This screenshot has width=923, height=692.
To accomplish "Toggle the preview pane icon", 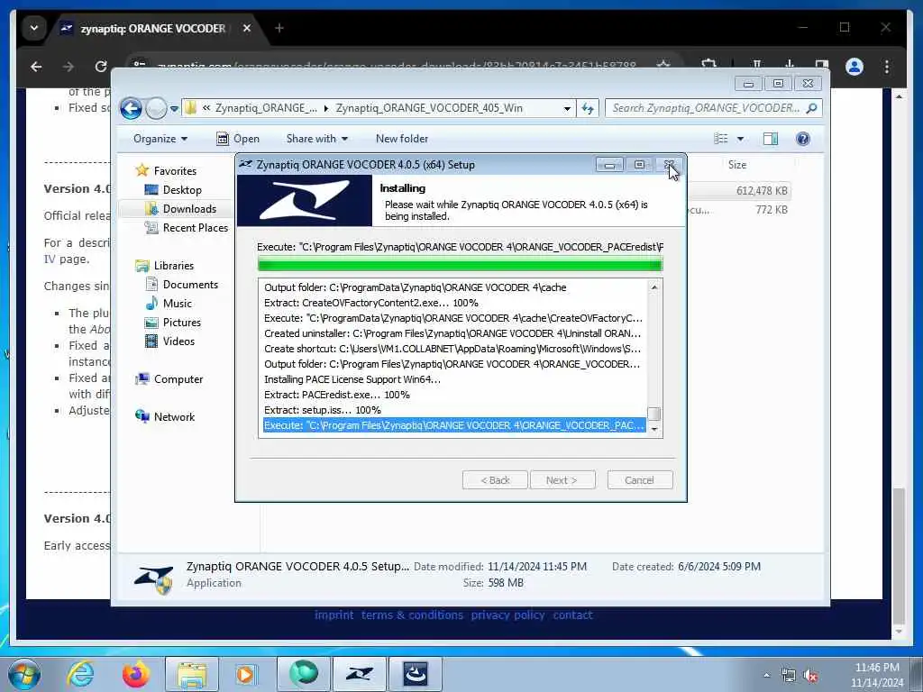I will click(771, 139).
